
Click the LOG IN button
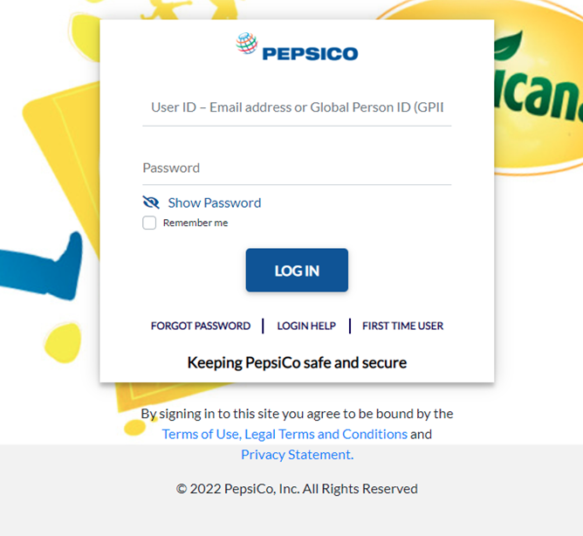297,270
